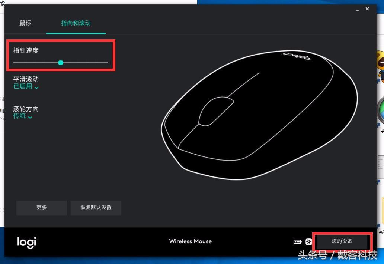Toggle smooth scrolling by clicking 已启用
This screenshot has height=264, width=384.
tap(23, 87)
